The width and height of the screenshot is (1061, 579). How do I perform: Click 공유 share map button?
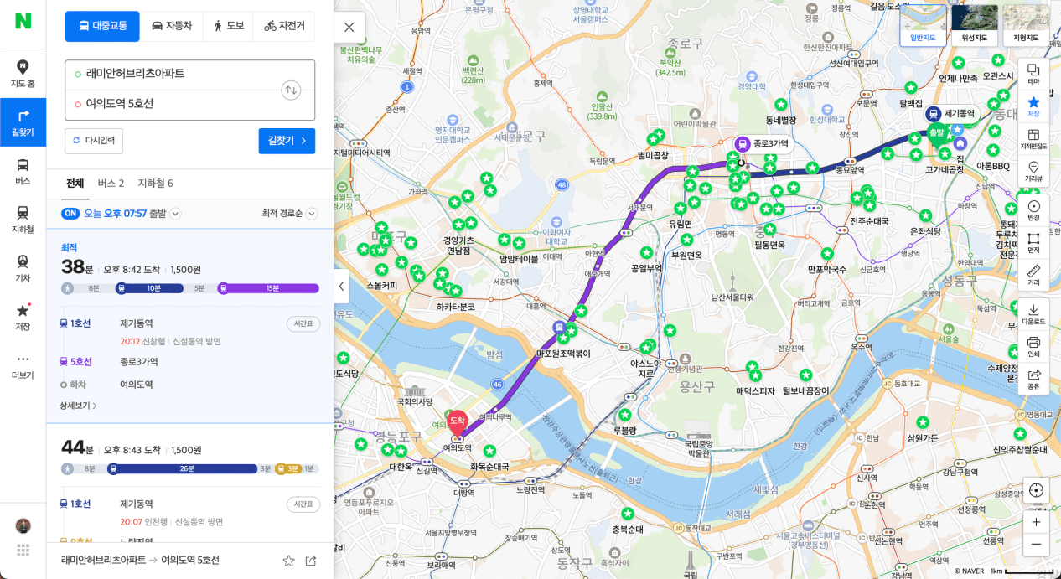coord(1033,380)
